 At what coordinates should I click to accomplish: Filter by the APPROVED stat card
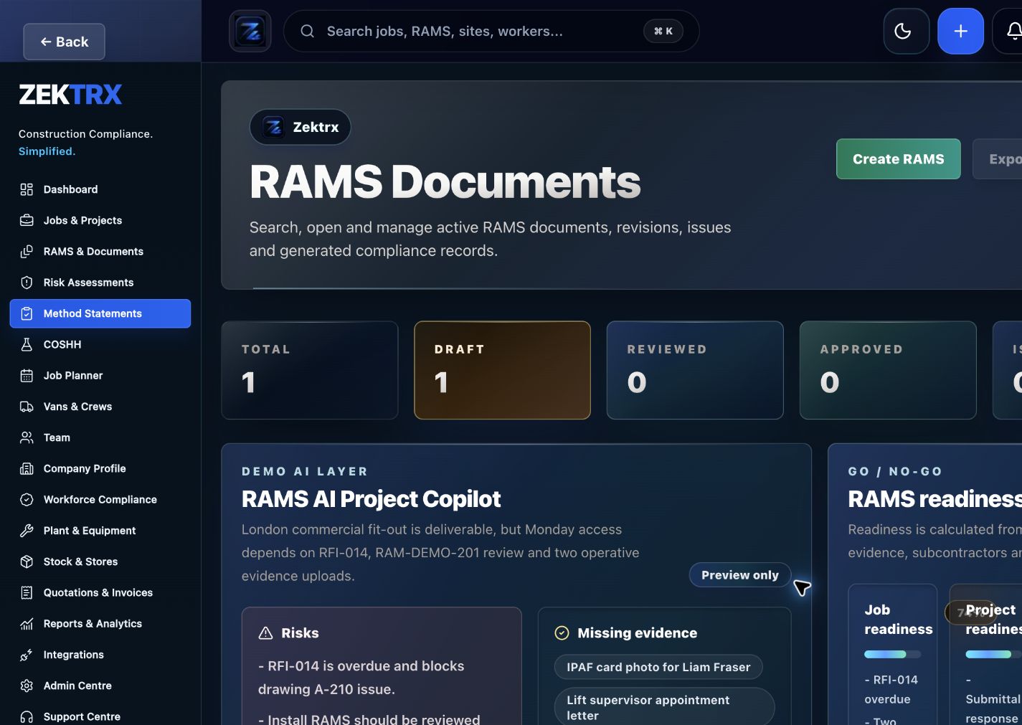[888, 370]
